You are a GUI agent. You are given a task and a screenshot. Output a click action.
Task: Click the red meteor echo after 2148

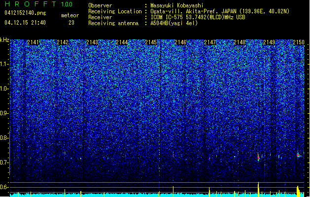pyautogui.click(x=258, y=157)
